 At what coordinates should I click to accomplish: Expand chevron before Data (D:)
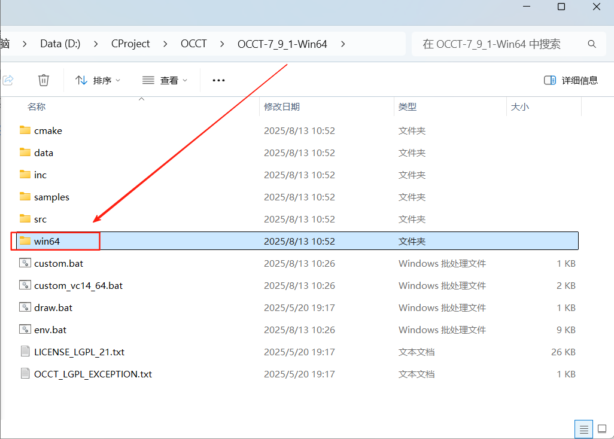25,44
